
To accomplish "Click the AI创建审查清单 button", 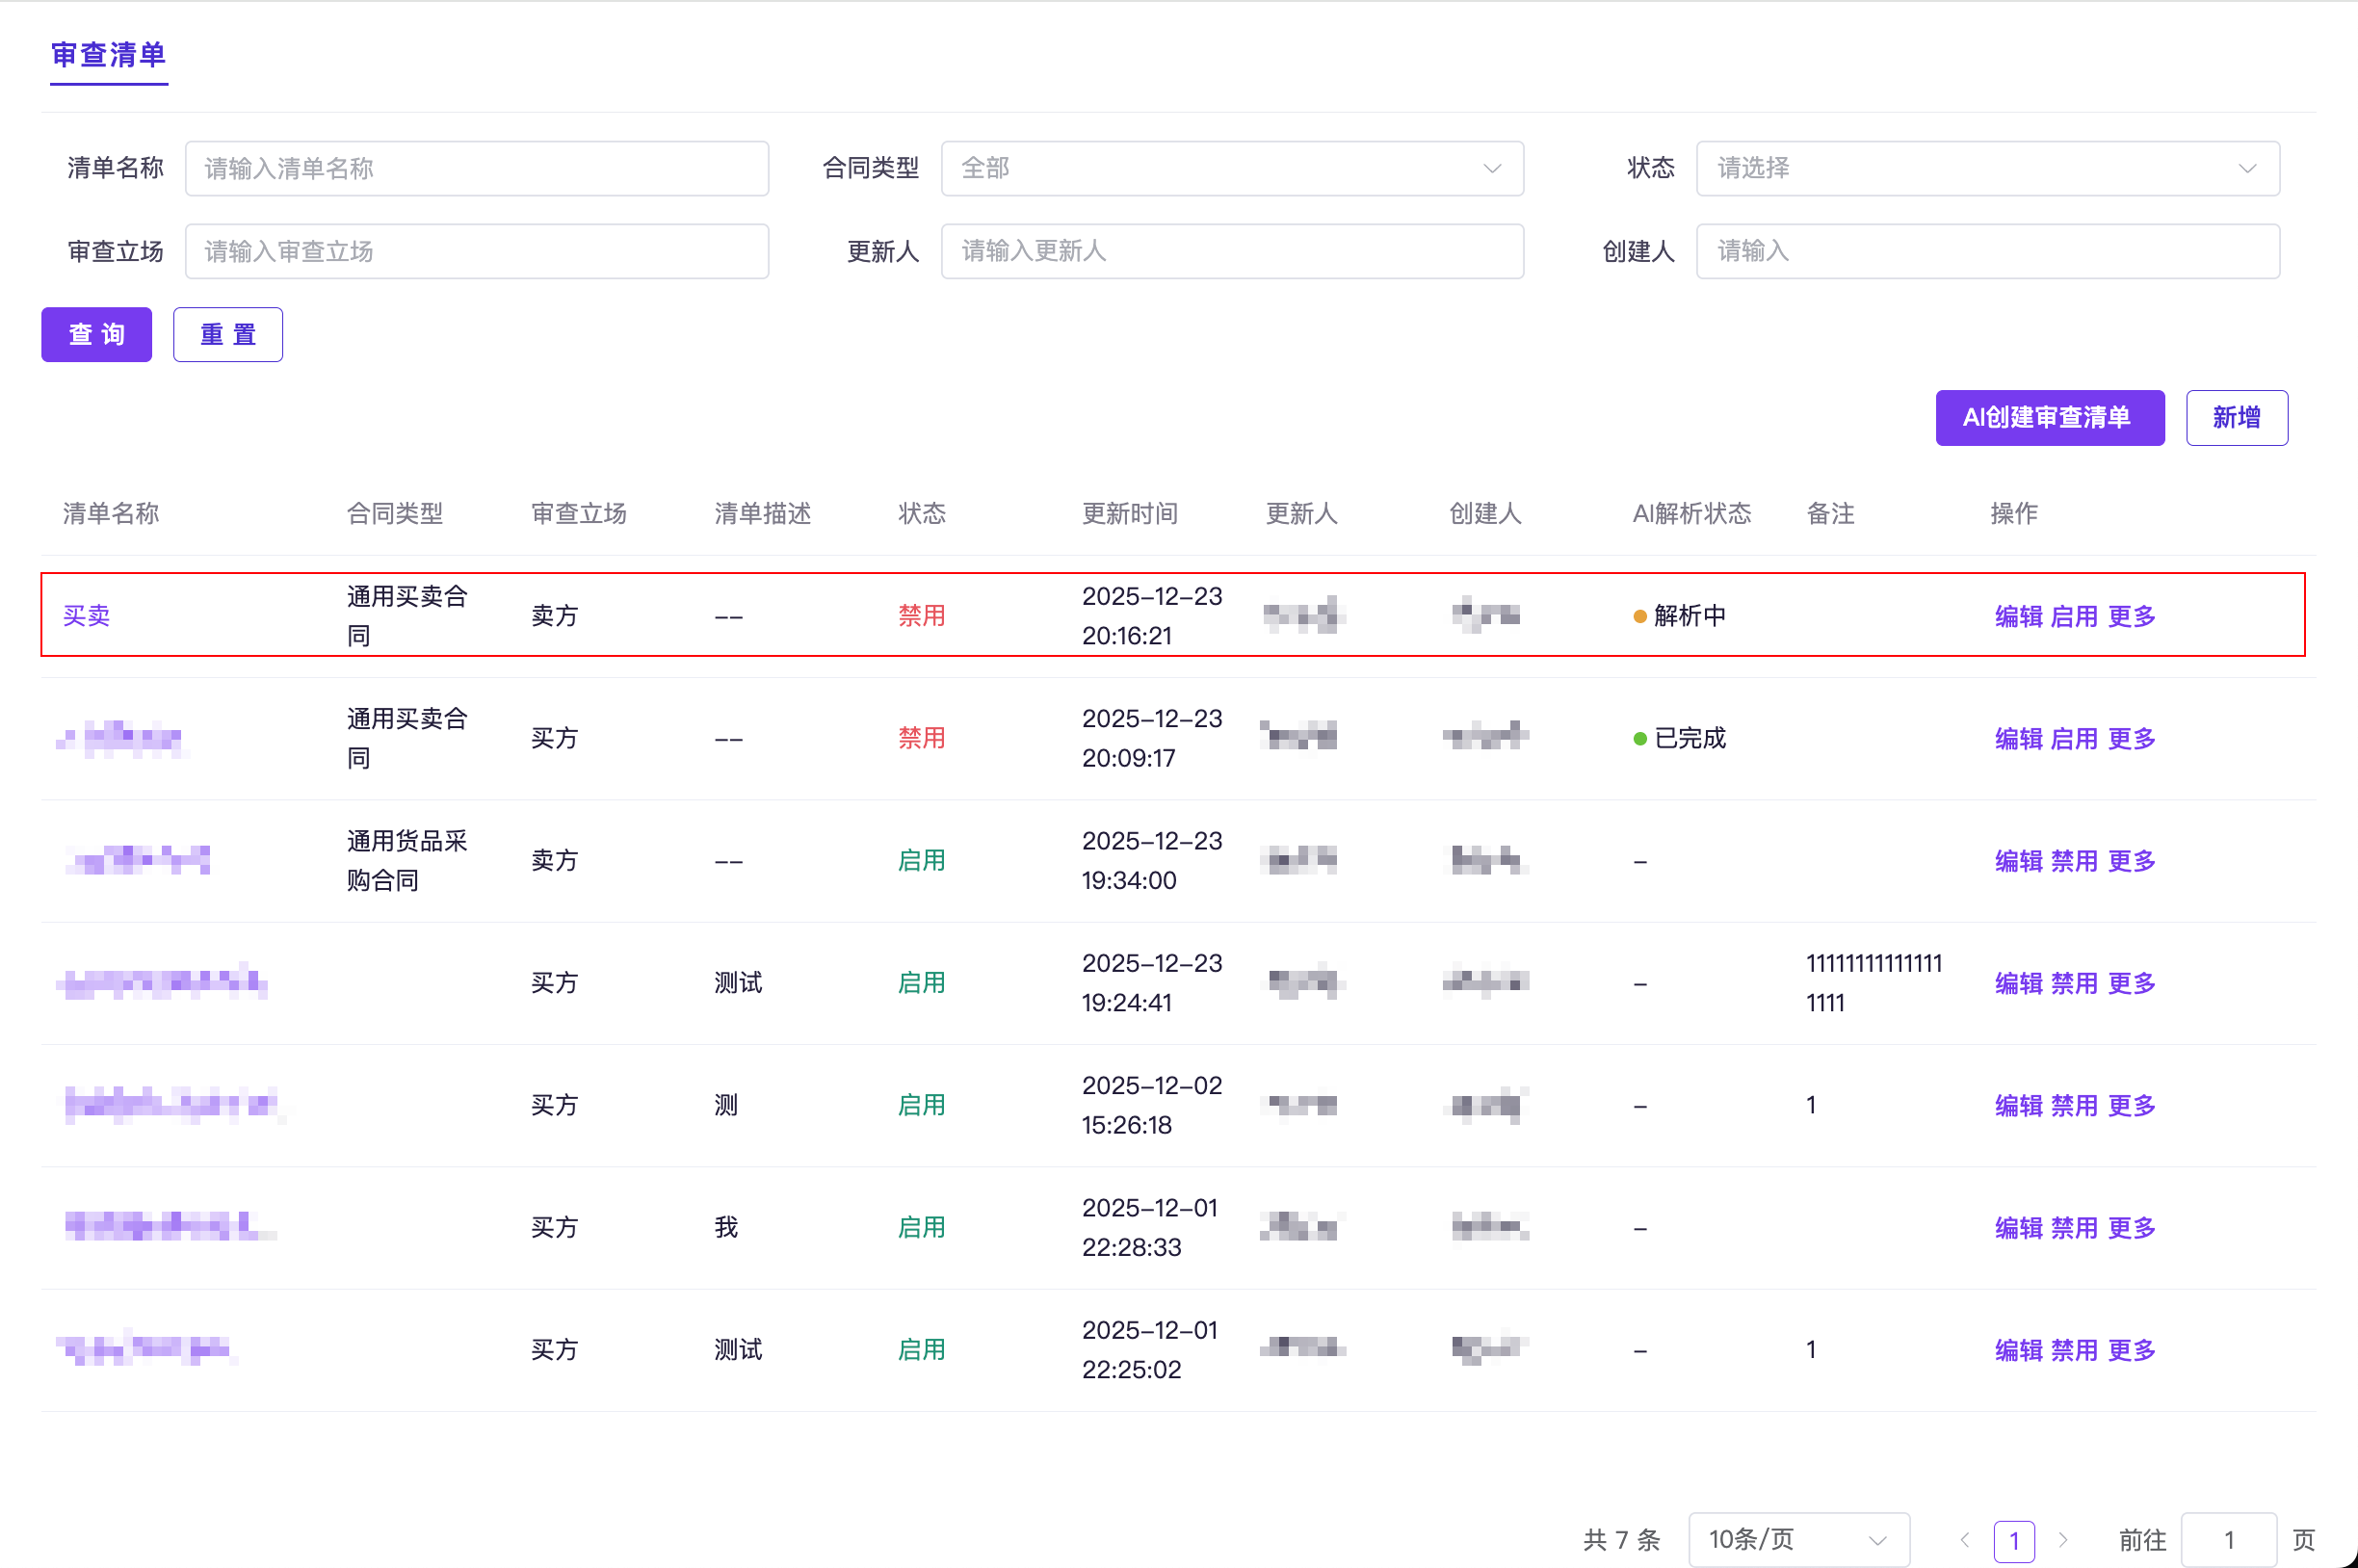I will tap(2048, 417).
